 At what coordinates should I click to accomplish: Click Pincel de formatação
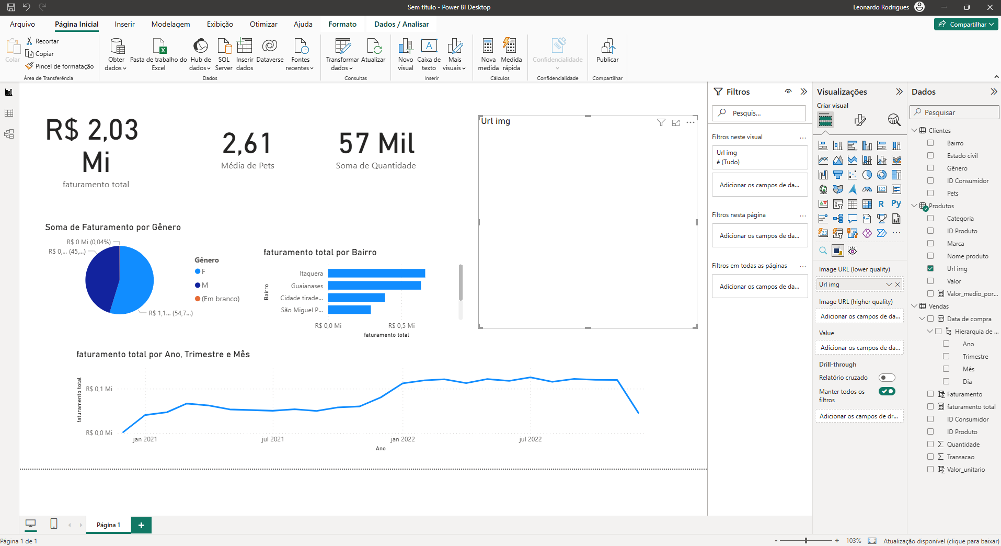pos(60,66)
